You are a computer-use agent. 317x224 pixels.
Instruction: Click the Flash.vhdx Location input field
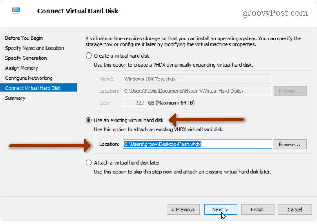point(197,144)
